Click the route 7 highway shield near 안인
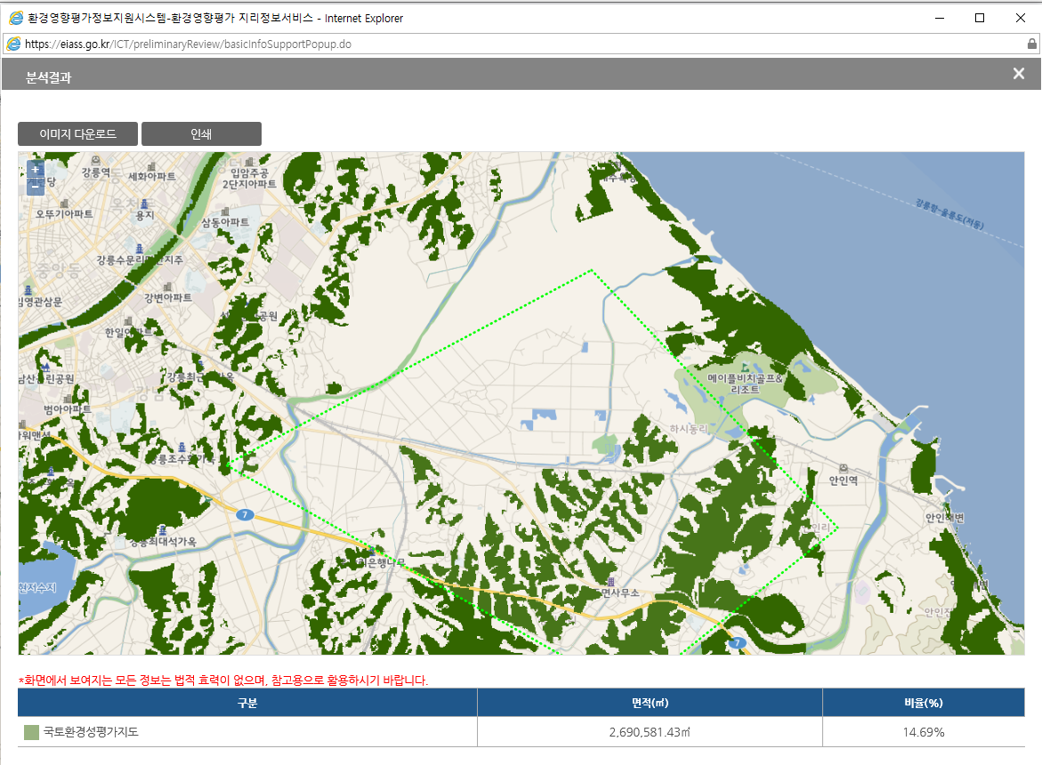Screen dimensions: 1042x765 [736, 642]
